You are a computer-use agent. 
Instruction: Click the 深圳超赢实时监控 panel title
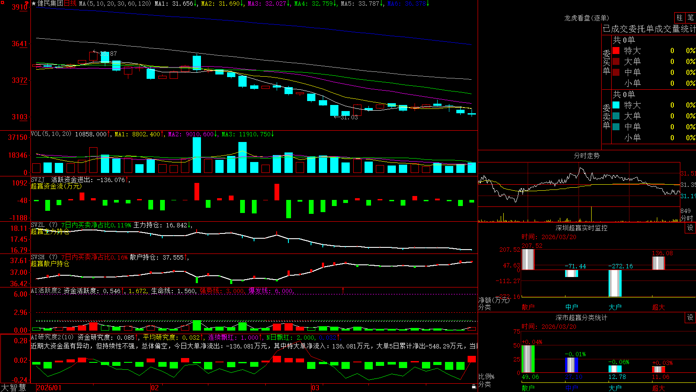point(581,228)
